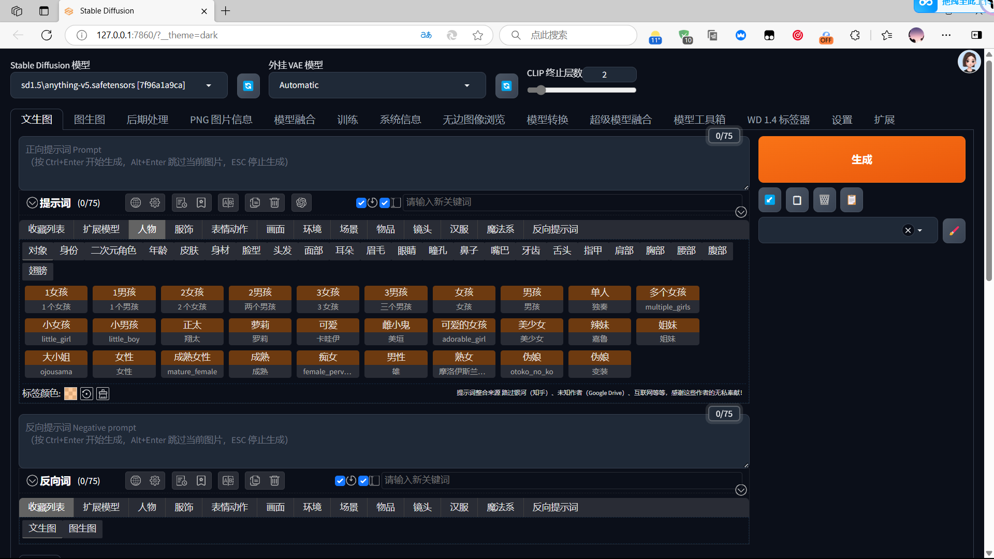This screenshot has width=994, height=559.
Task: Select 服饰 category in prompt tabs
Action: 184,229
